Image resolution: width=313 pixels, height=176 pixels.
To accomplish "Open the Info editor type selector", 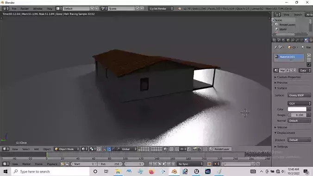I will coord(5,9).
